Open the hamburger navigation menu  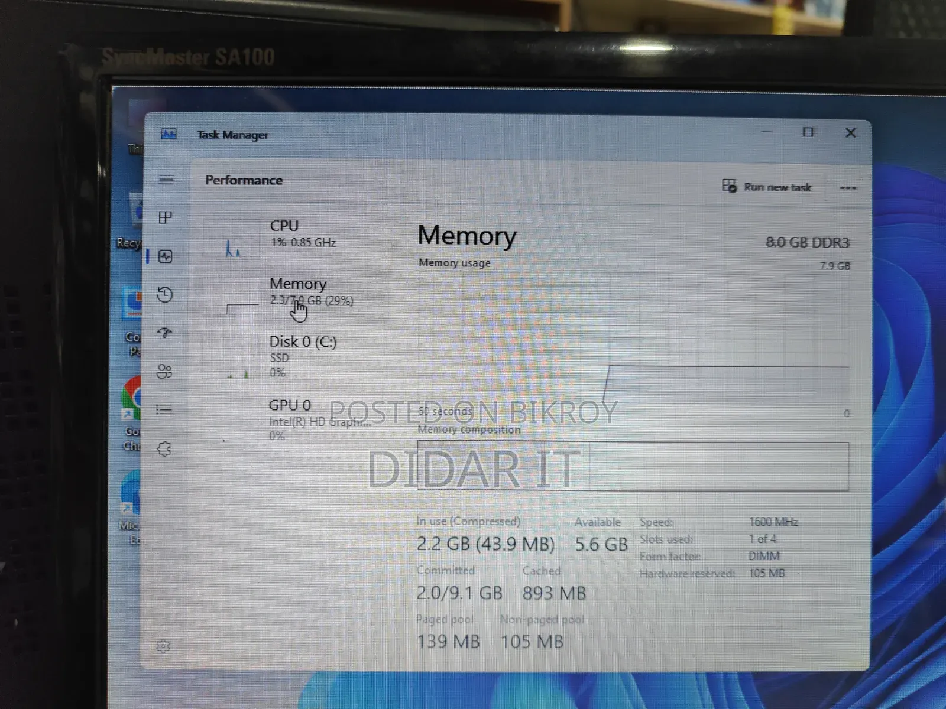tap(166, 180)
